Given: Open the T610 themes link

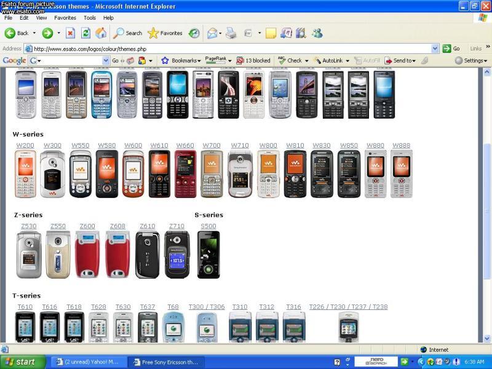Looking at the screenshot, I should click(x=25, y=307).
